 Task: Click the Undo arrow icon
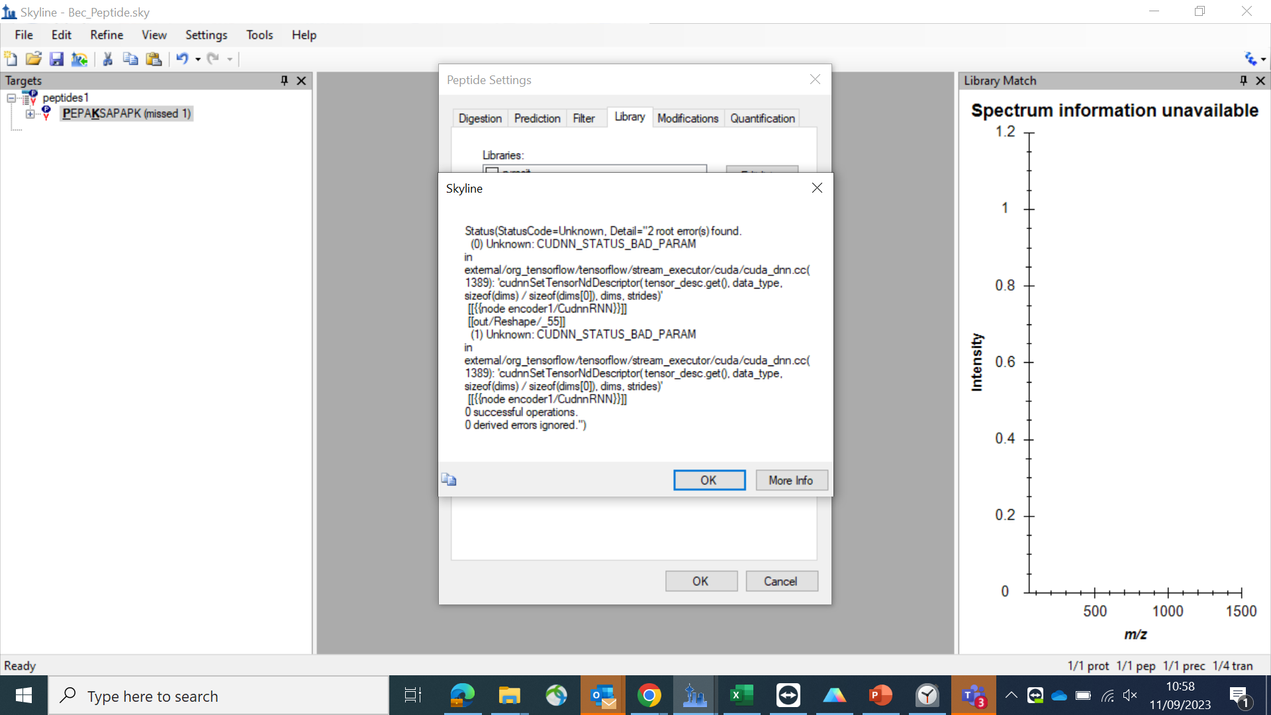182,59
